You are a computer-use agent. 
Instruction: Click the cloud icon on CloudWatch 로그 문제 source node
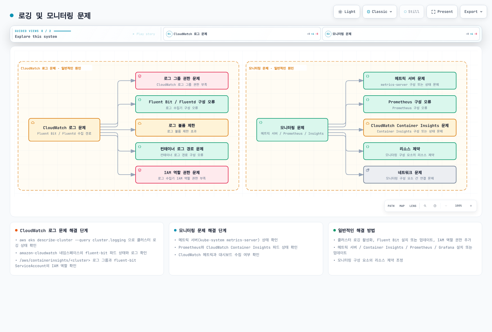[33, 123]
